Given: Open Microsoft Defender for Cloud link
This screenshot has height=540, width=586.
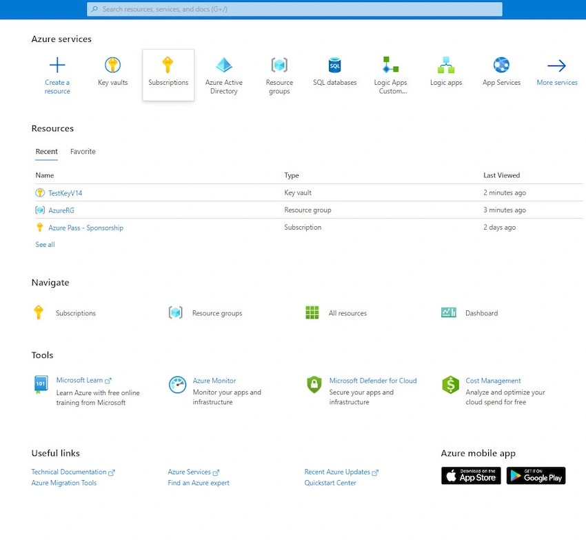Looking at the screenshot, I should tap(372, 381).
